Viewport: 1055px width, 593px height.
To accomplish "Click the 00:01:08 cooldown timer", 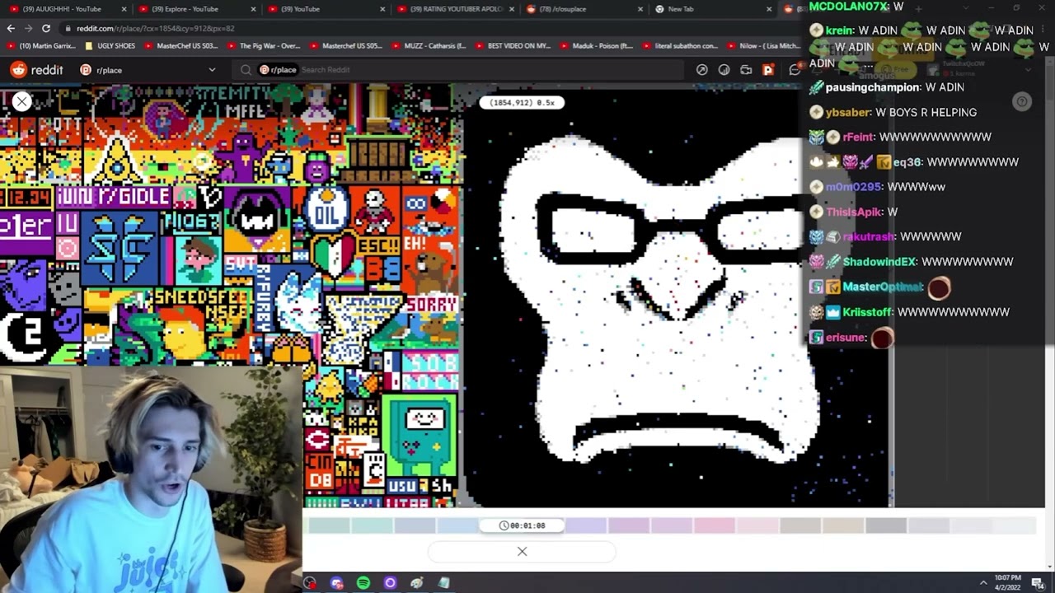I will (x=523, y=525).
